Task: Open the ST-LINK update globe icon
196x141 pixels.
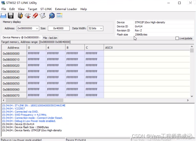Action: pyautogui.click(x=52, y=16)
